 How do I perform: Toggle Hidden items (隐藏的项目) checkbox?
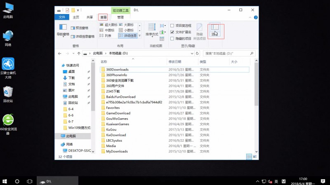tap(181, 39)
